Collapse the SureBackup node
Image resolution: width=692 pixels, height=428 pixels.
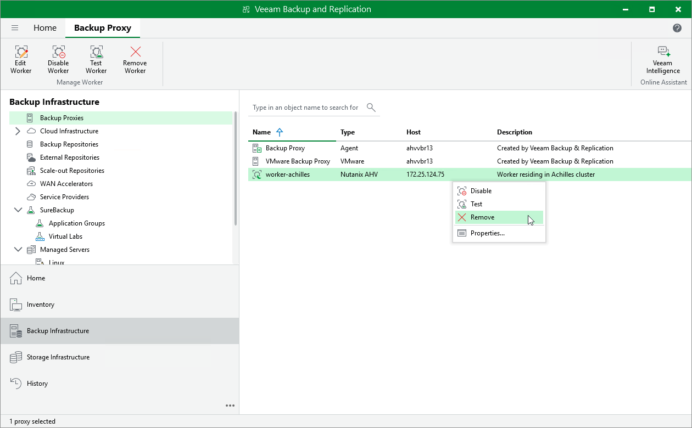18,210
